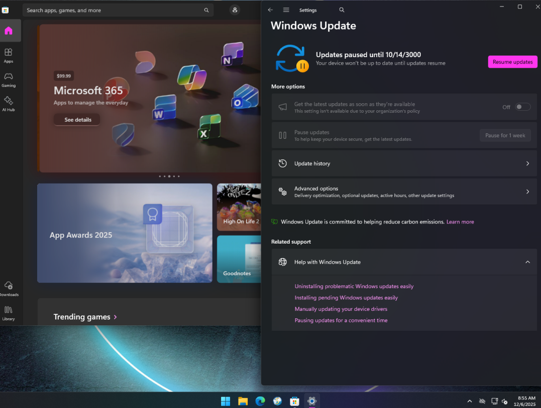Expand the Update history chevron

[x=527, y=163]
